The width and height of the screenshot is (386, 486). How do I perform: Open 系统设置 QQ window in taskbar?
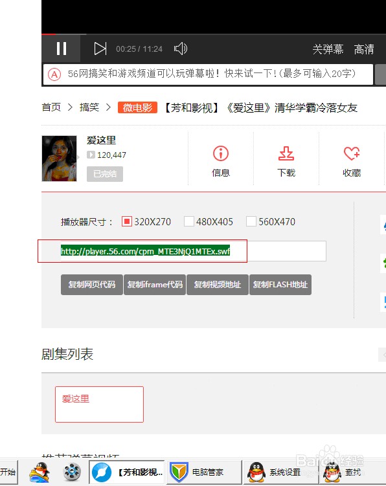(281, 472)
